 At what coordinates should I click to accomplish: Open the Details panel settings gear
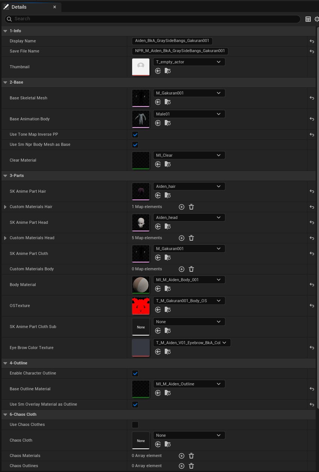[316, 19]
